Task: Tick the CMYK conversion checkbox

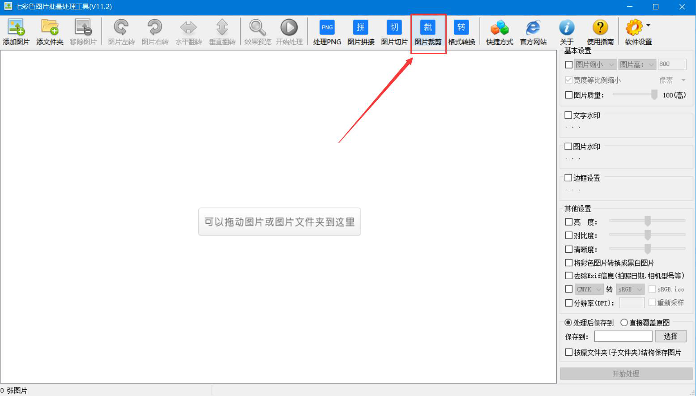Action: 569,289
